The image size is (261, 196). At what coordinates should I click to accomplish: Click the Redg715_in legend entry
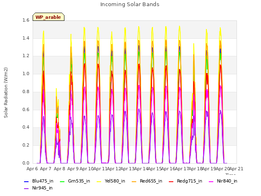[x=186, y=181]
